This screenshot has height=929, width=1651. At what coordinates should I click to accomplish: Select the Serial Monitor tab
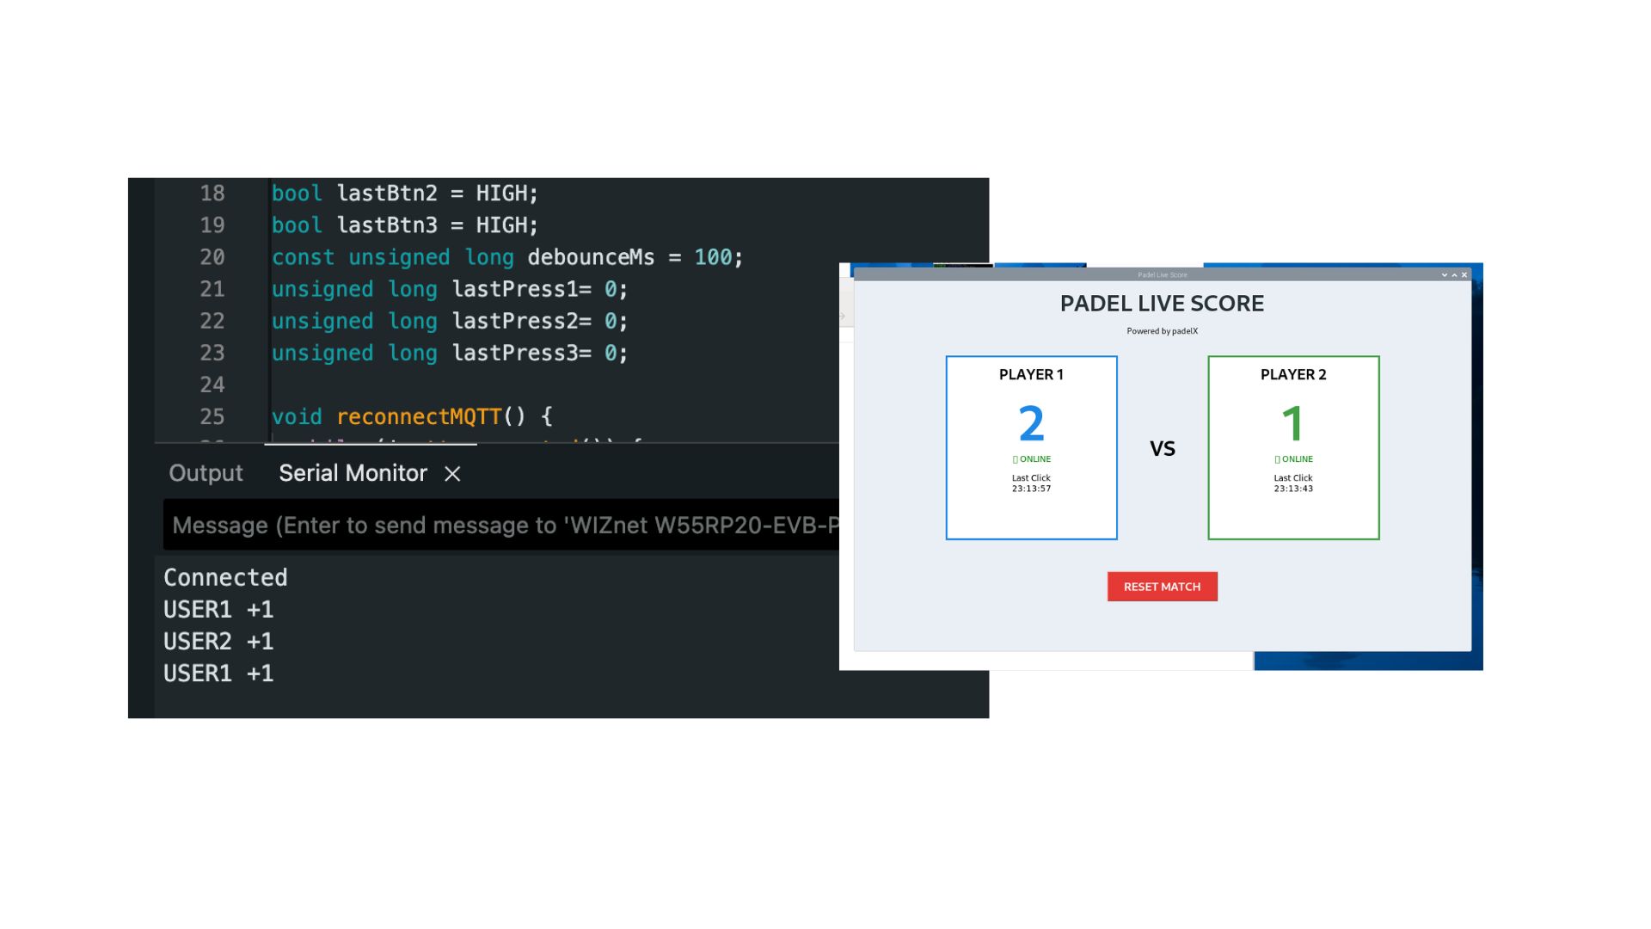click(353, 473)
